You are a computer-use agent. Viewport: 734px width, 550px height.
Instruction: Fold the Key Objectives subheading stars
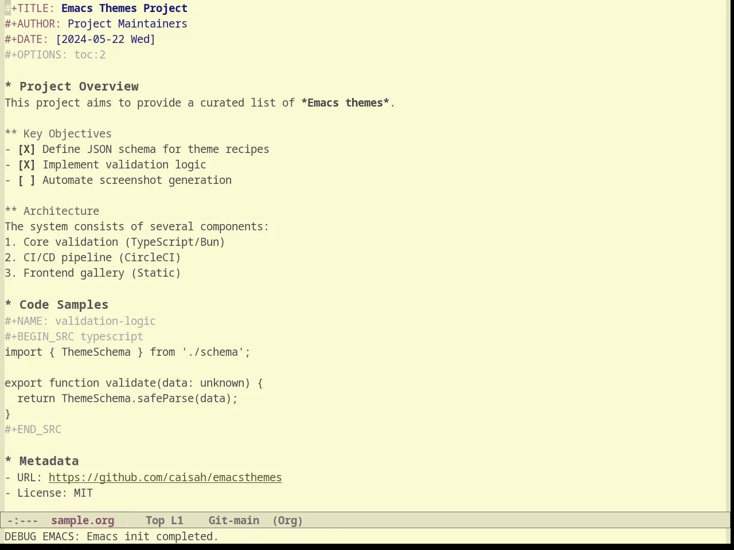(11, 134)
